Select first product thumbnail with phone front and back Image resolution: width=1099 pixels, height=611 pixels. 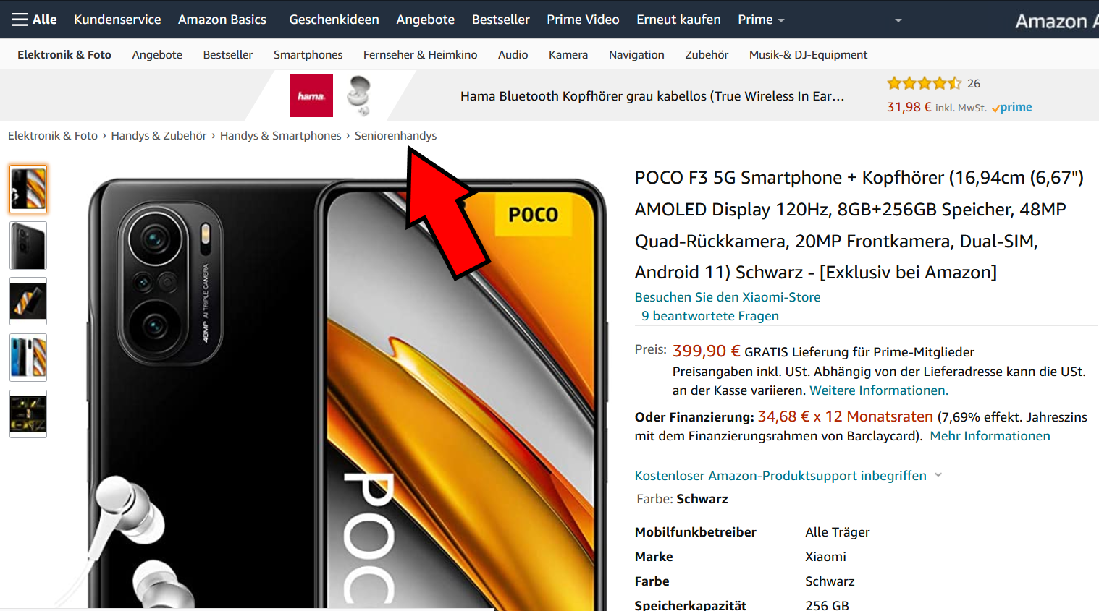[x=28, y=189]
